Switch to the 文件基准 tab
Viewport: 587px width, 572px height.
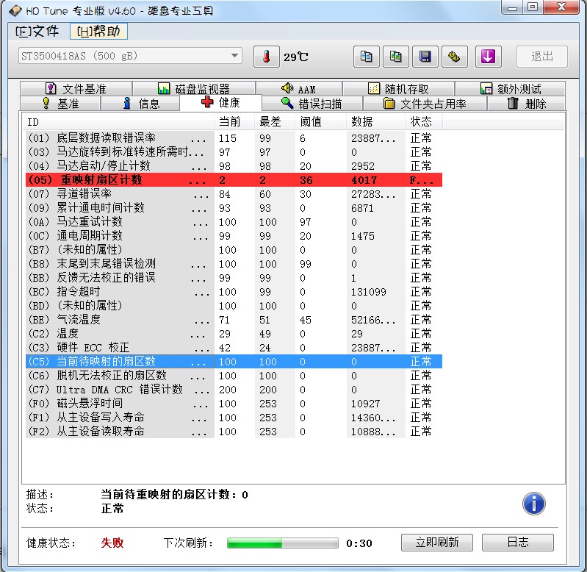pos(76,89)
